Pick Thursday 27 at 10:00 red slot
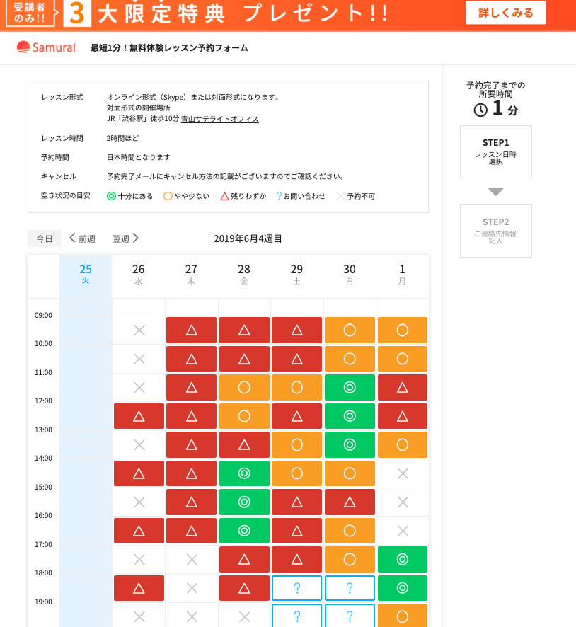The height and width of the screenshot is (627, 576). click(x=192, y=359)
